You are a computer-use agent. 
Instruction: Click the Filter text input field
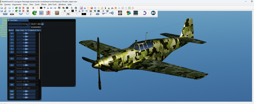15,24
